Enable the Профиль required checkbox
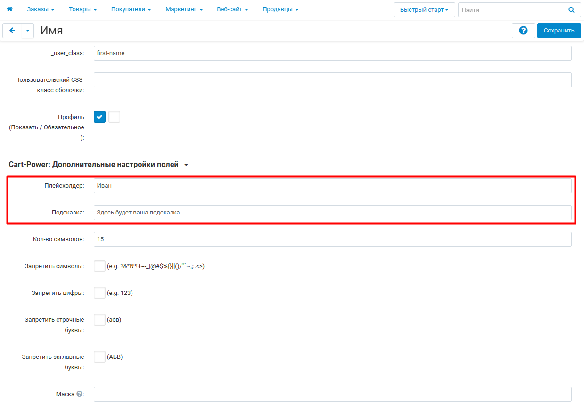 (114, 117)
